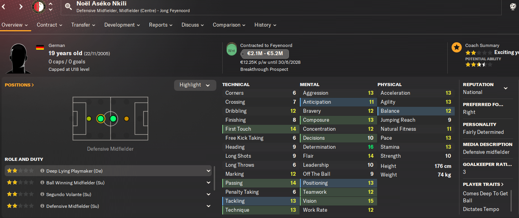Select the amber attacking midfield position dot
This screenshot has width=519, height=218.
tap(126, 119)
